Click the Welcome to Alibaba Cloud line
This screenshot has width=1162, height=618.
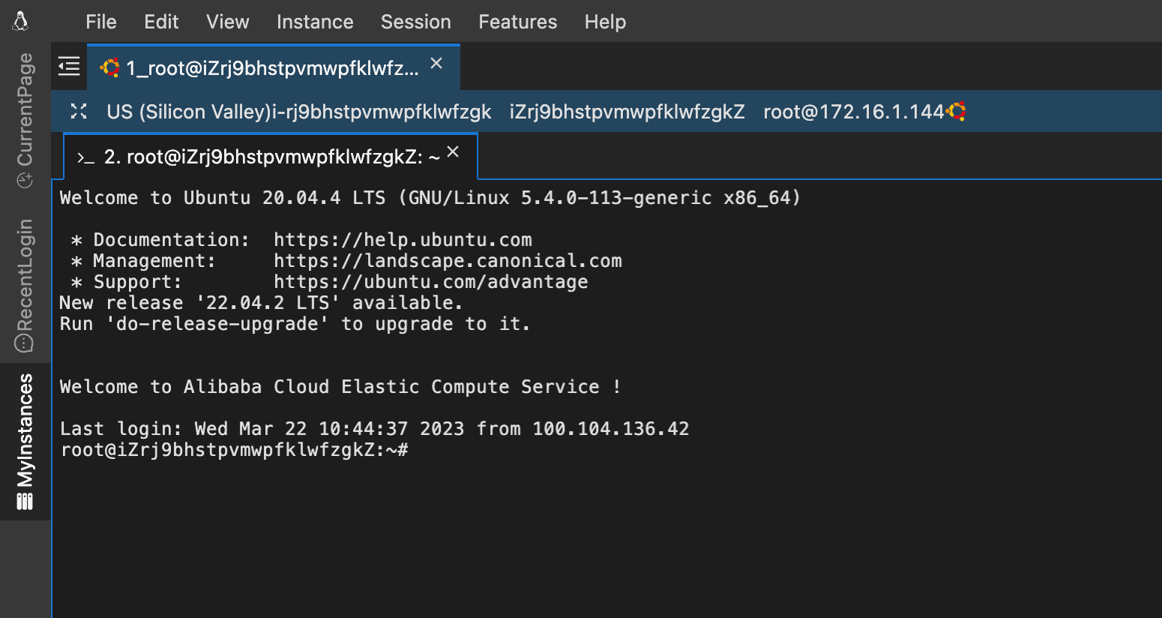[x=340, y=387]
